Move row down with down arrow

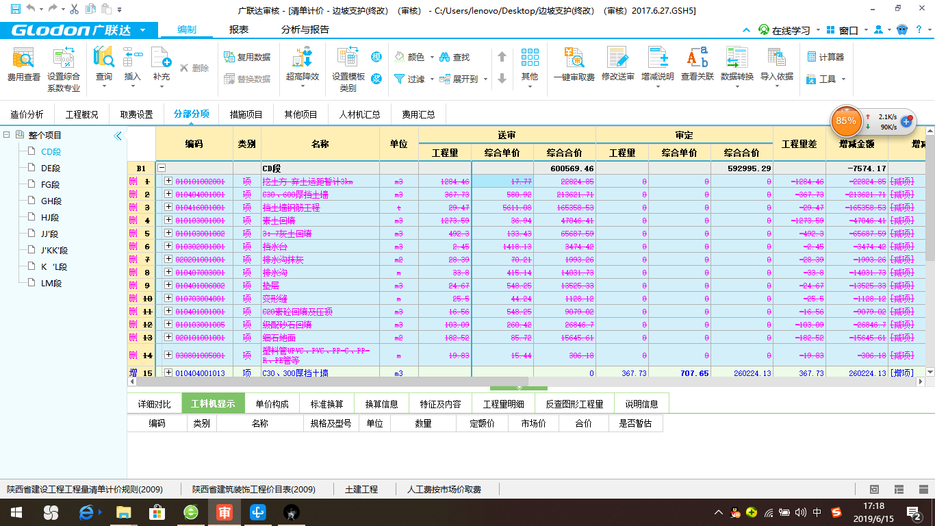coord(502,79)
